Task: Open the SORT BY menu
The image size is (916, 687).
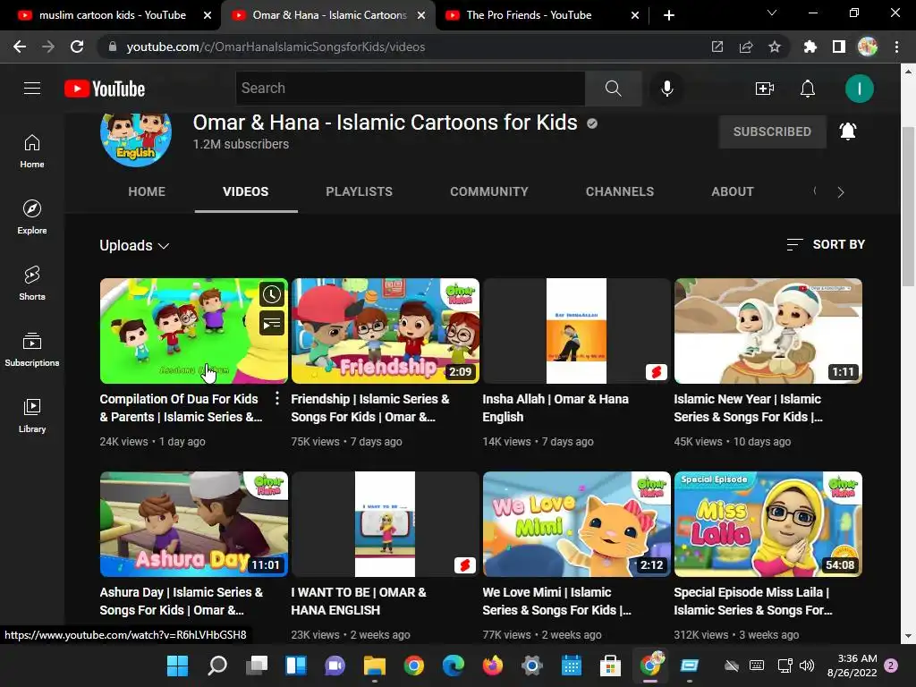Action: (826, 244)
